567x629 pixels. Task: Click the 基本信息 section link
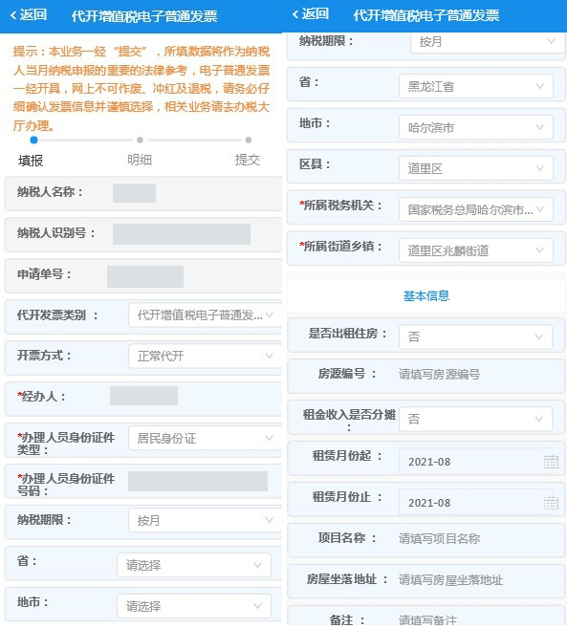pyautogui.click(x=426, y=295)
